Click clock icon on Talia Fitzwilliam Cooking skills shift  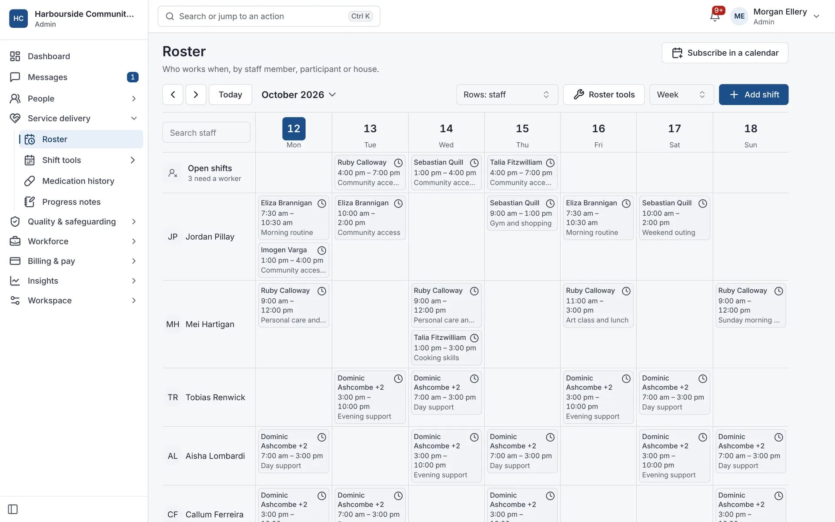tap(474, 338)
